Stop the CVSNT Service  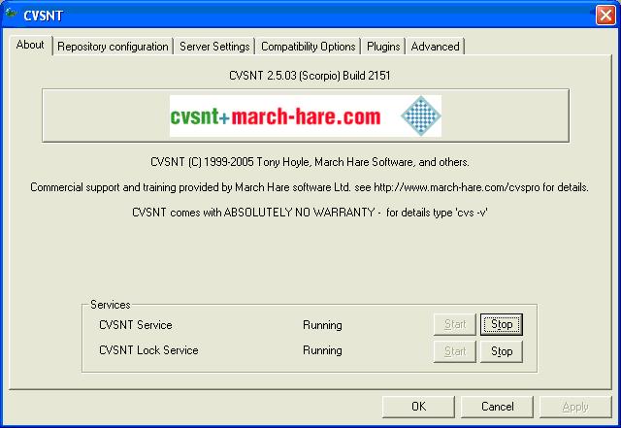[x=502, y=324]
